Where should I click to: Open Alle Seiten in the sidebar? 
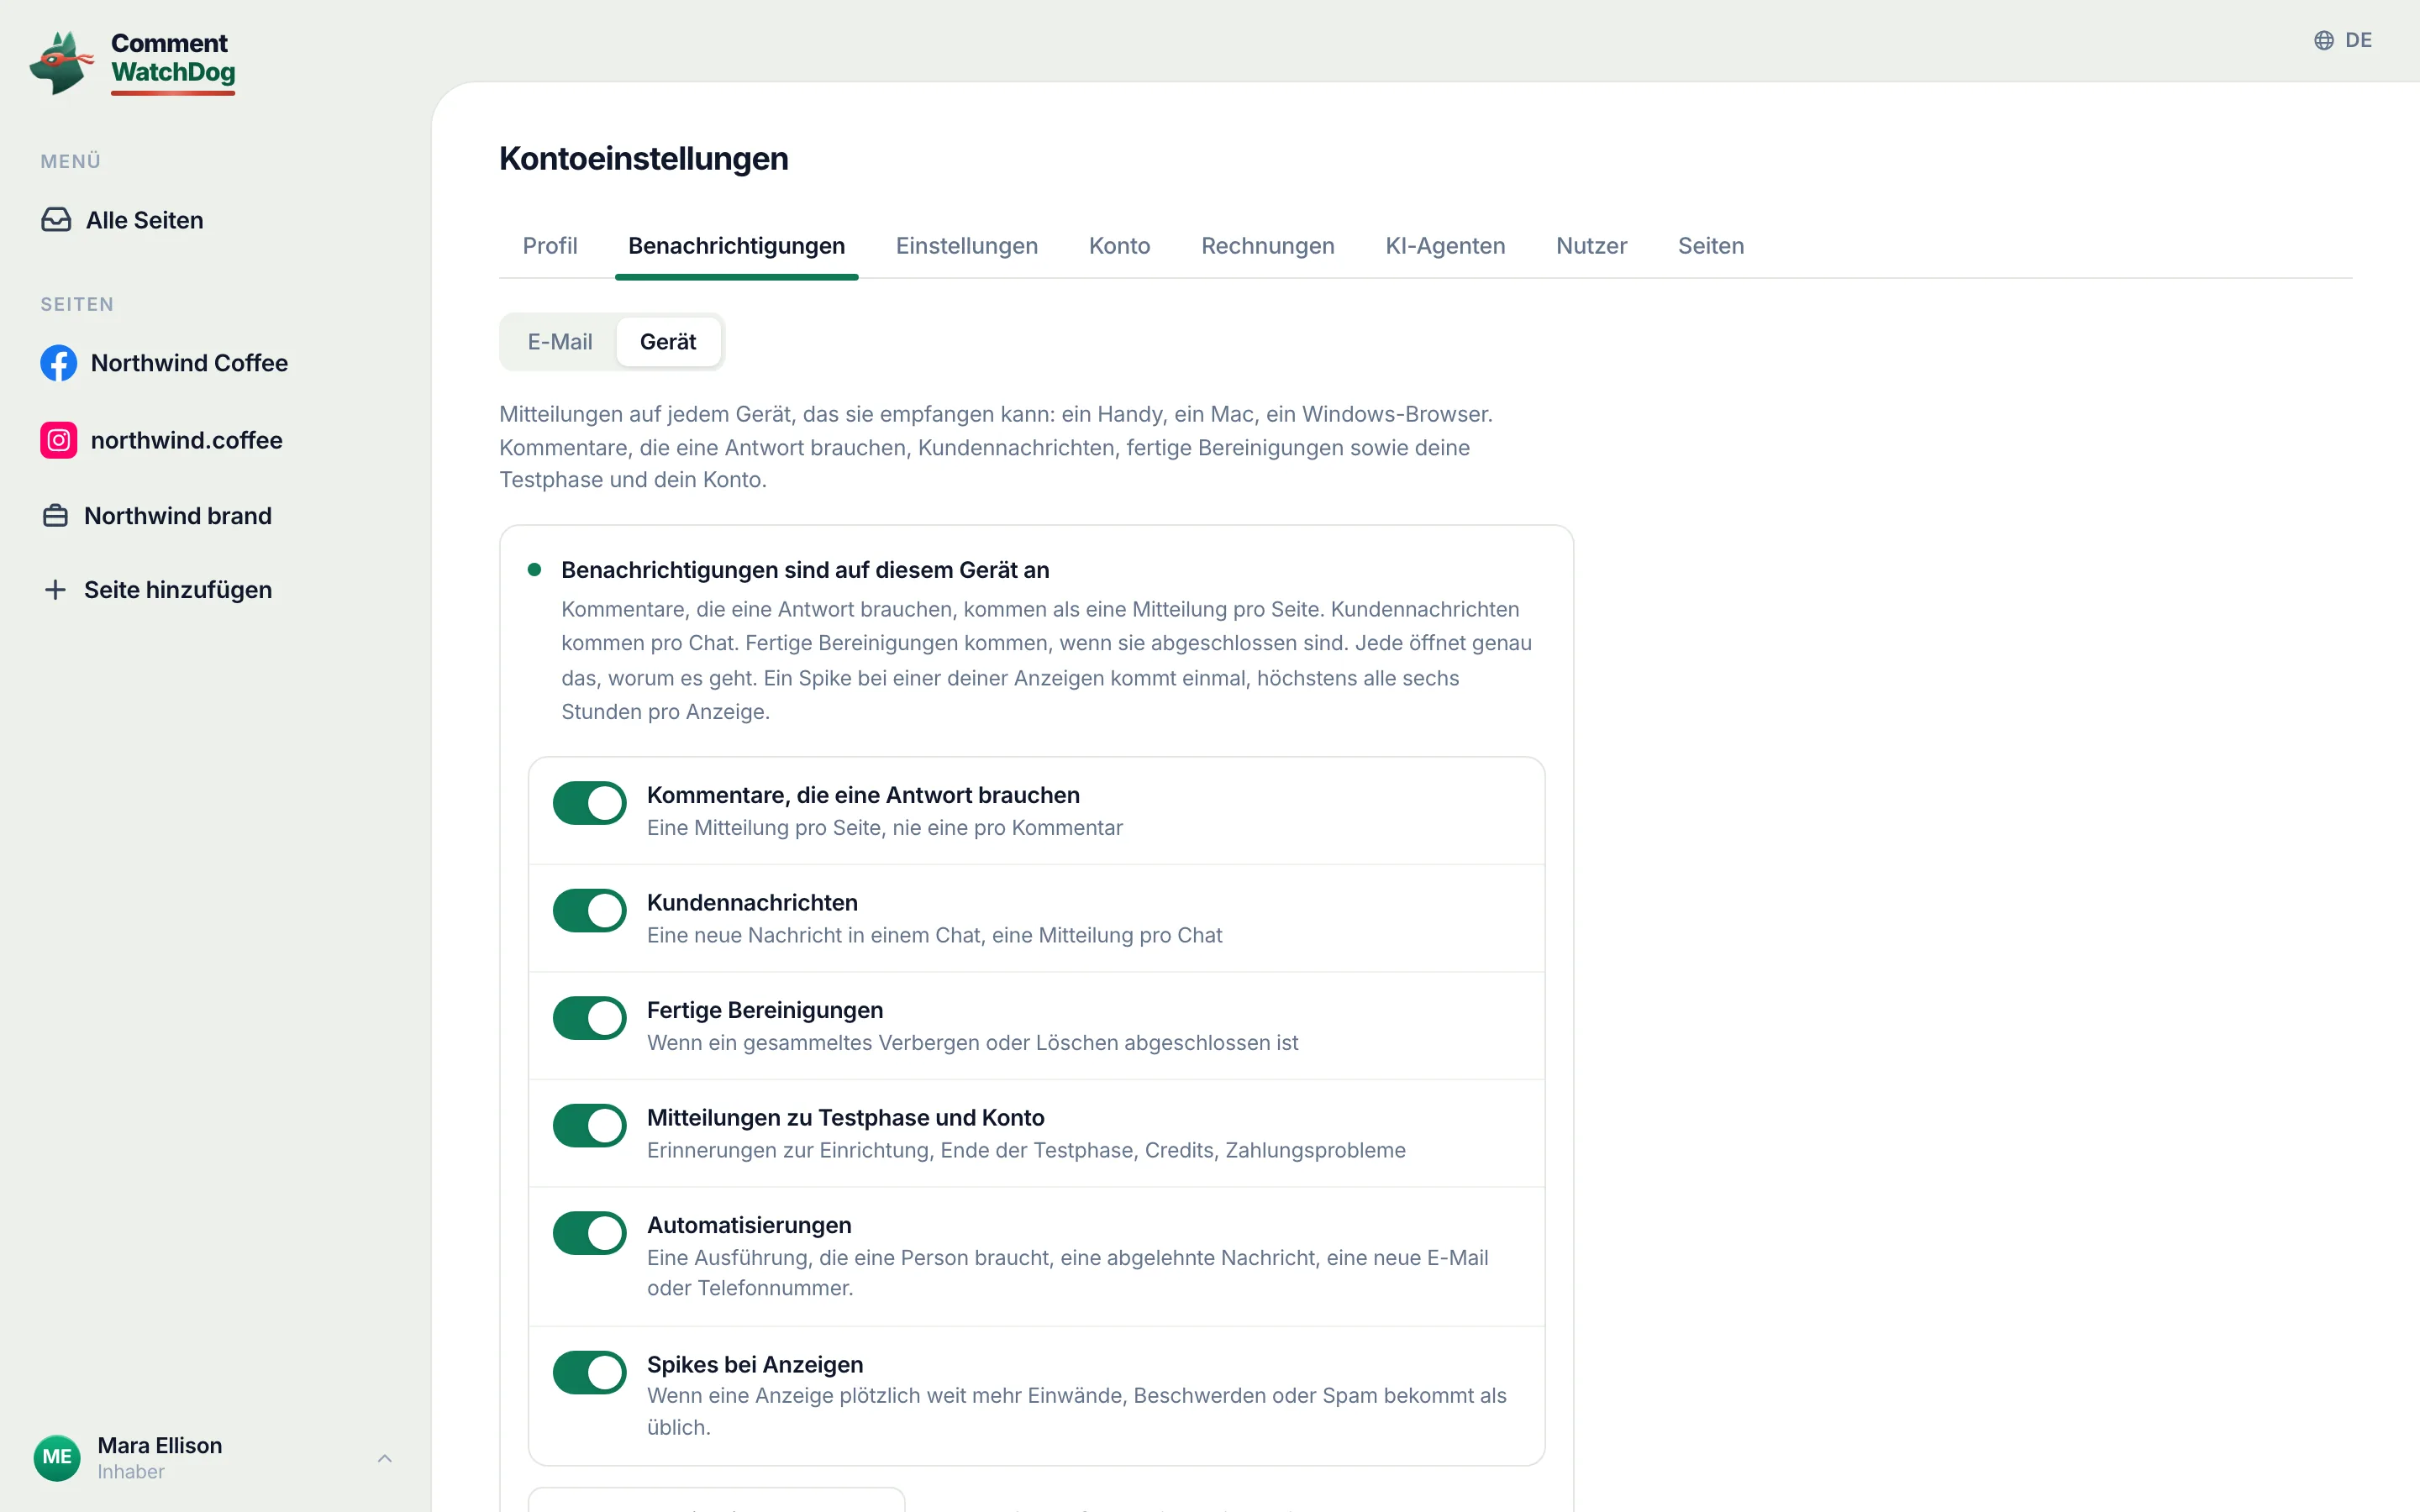click(122, 220)
